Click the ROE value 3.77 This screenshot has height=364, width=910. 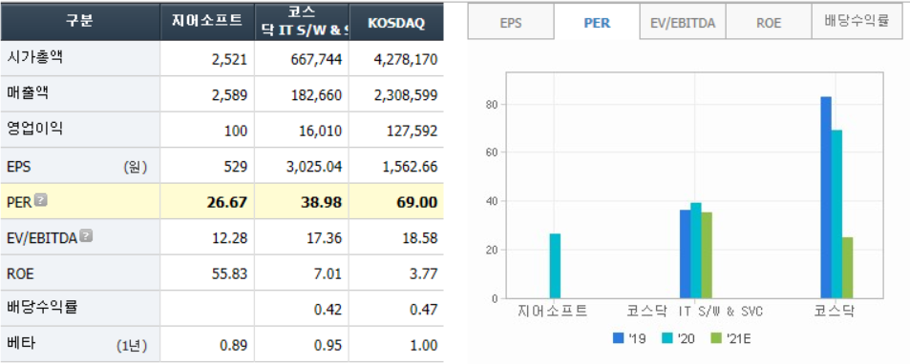coord(424,273)
